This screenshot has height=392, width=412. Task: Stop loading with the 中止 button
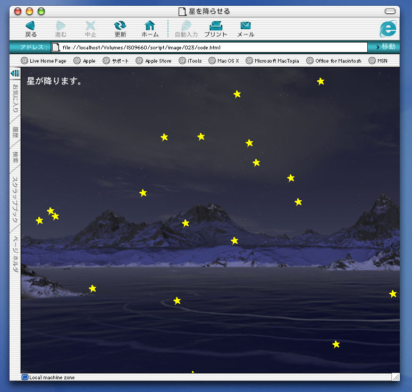(90, 29)
